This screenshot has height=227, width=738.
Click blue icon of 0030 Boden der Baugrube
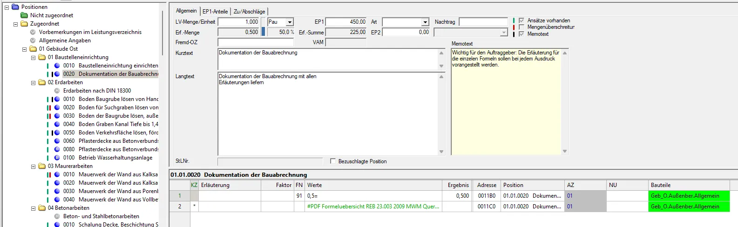pos(57,116)
